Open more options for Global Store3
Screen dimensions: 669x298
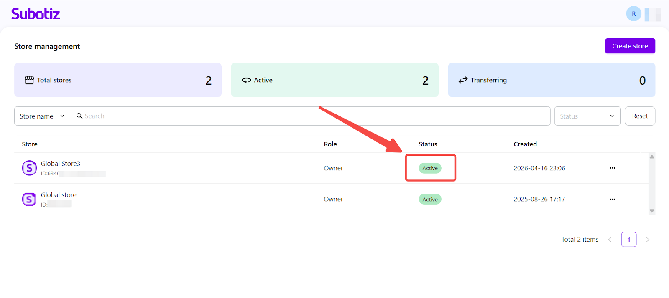[x=612, y=168]
